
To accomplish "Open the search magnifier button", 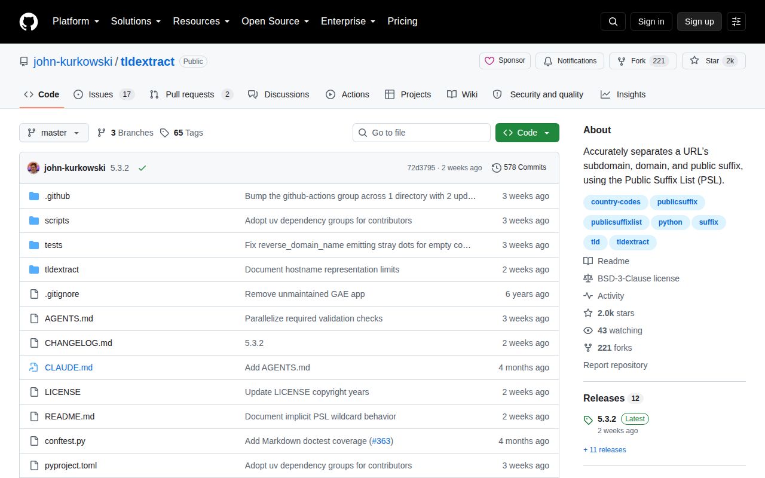I will (613, 22).
